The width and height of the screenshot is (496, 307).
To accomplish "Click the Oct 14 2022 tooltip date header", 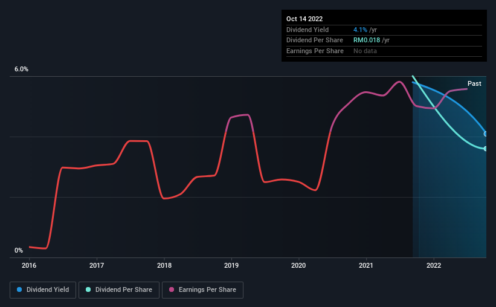I will 304,19.
